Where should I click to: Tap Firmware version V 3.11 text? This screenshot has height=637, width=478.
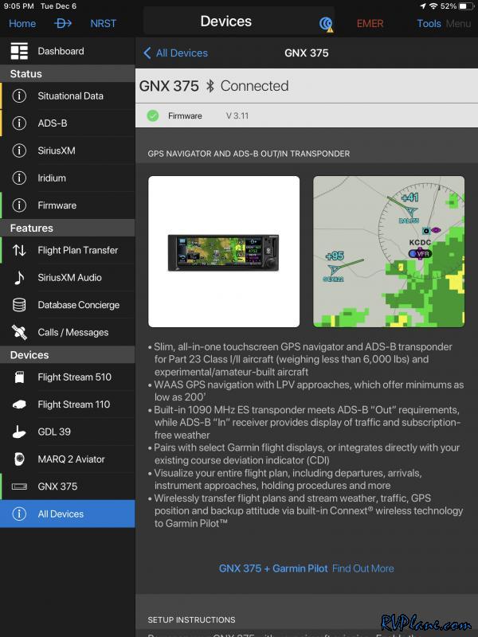coord(237,115)
